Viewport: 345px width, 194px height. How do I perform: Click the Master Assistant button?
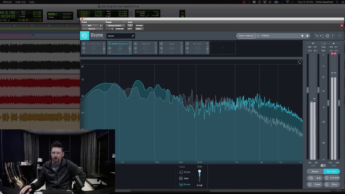coord(246,36)
